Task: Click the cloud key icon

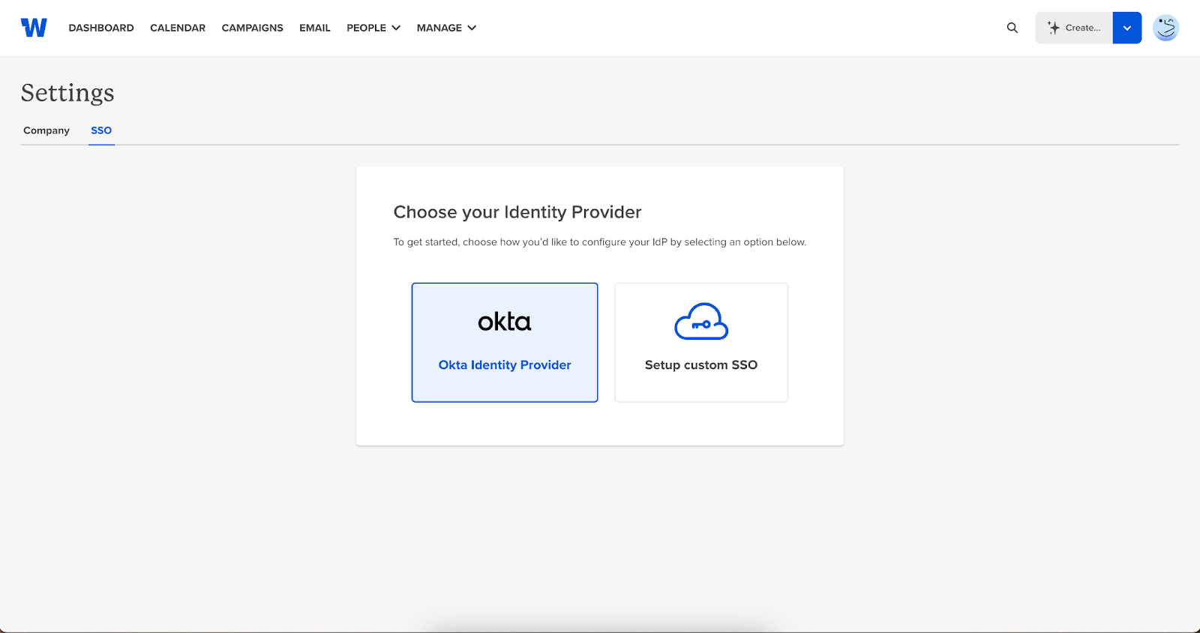Action: (x=701, y=321)
